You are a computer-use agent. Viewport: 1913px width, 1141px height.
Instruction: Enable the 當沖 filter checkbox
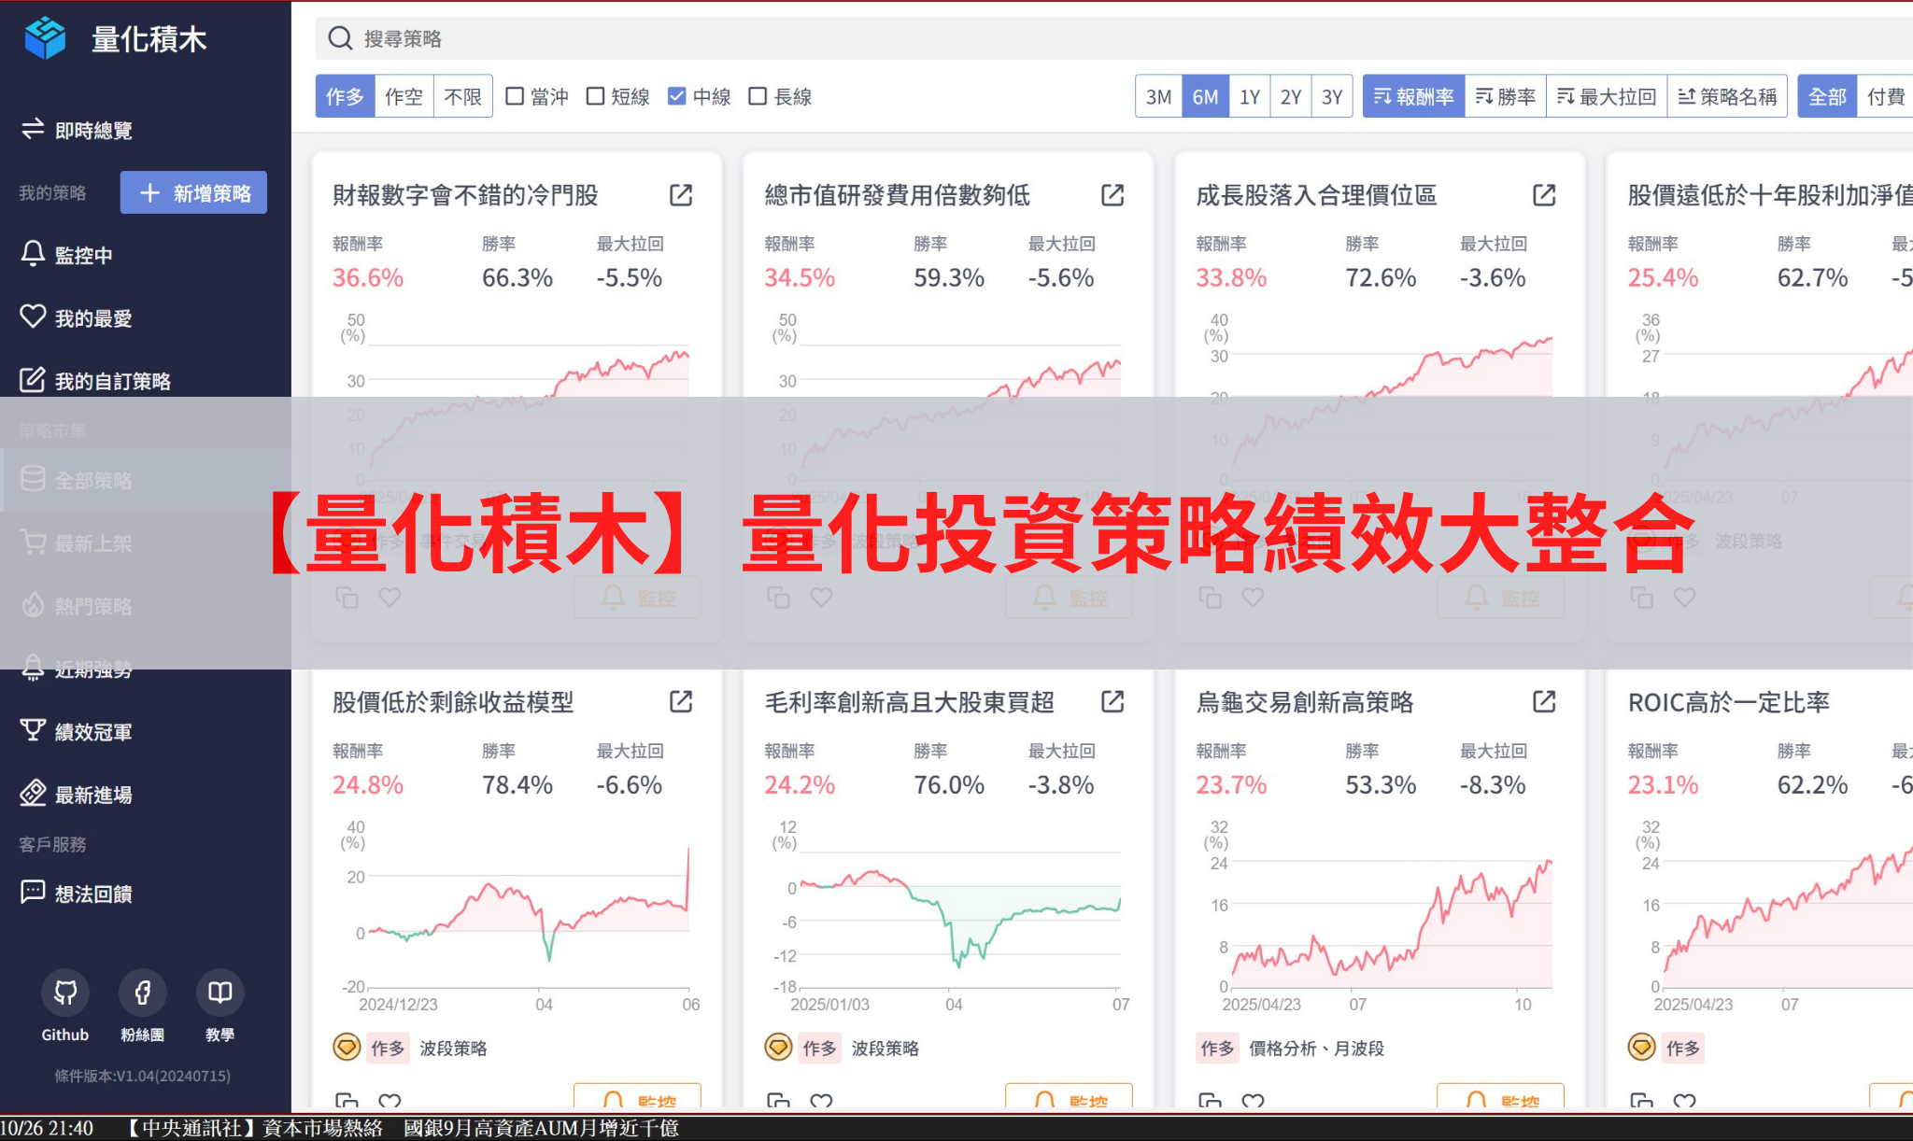(514, 95)
